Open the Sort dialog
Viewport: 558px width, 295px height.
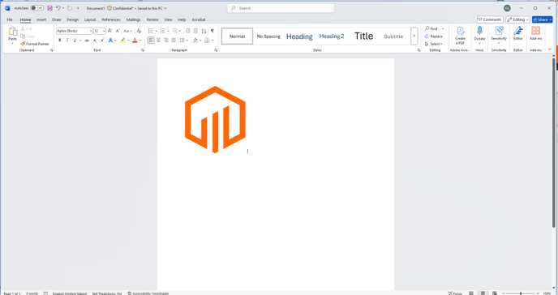(x=204, y=31)
